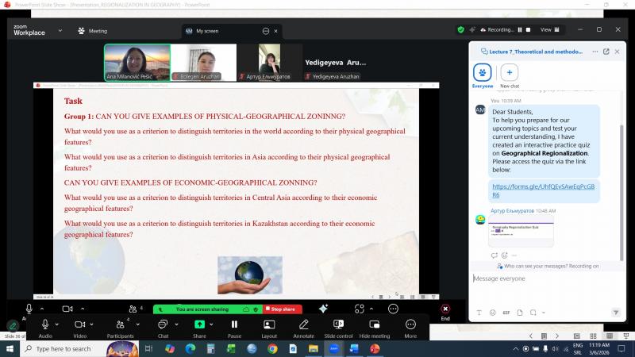Click the GIF button in chat composer
Screen dimensions: 635x357
coord(505,313)
